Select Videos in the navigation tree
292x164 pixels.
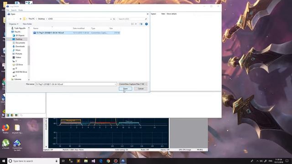[17, 57]
